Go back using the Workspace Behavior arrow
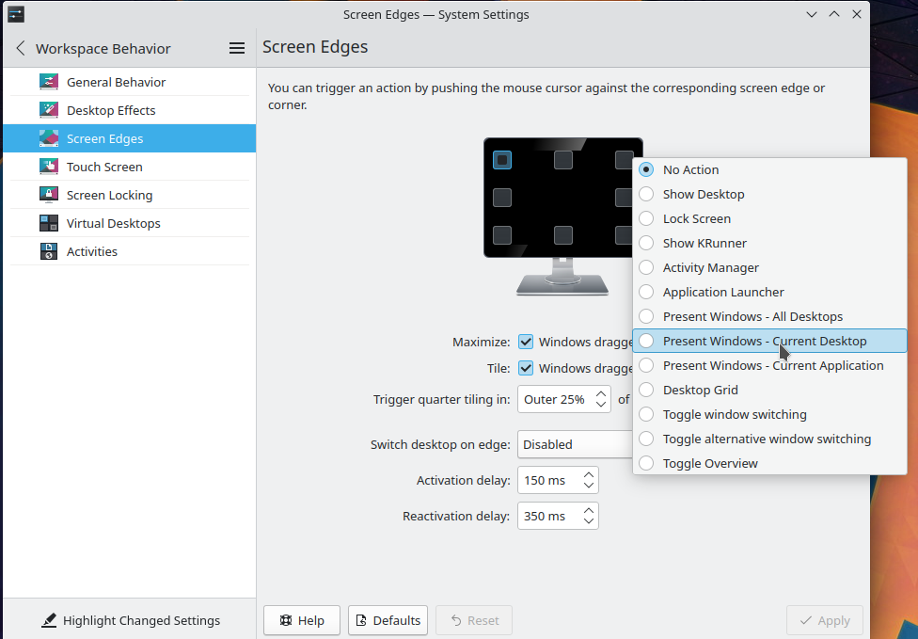 21,48
